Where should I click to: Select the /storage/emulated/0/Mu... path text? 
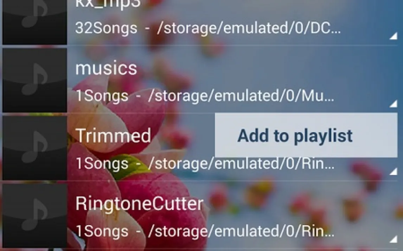pyautogui.click(x=241, y=96)
